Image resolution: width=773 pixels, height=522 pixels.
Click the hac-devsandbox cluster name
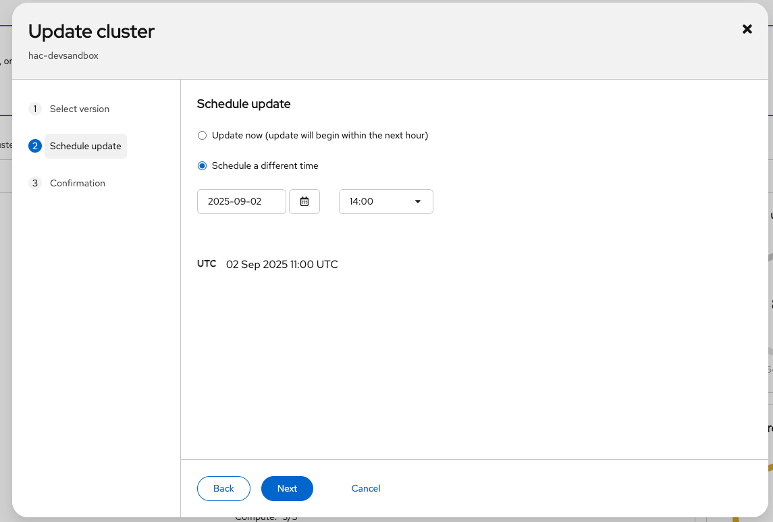click(x=63, y=55)
